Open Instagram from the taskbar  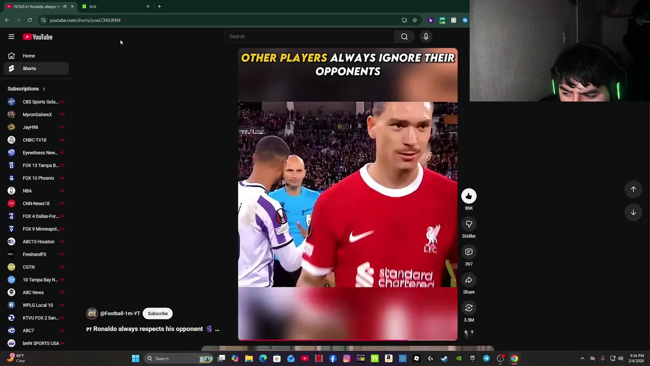pos(347,358)
